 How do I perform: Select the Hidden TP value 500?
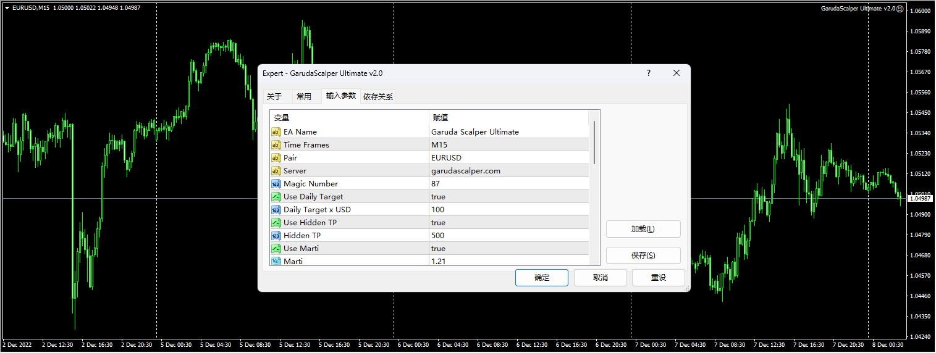tap(508, 236)
